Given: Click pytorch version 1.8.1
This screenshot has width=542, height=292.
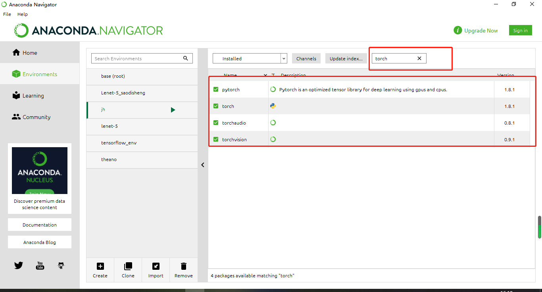Looking at the screenshot, I should (x=509, y=90).
